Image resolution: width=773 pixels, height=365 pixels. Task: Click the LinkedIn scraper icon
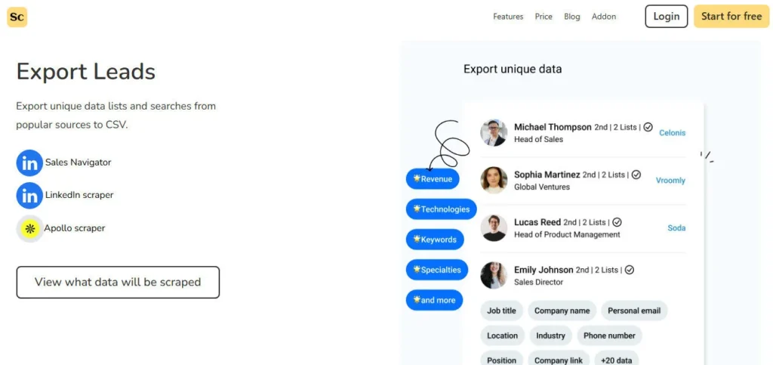pyautogui.click(x=29, y=196)
